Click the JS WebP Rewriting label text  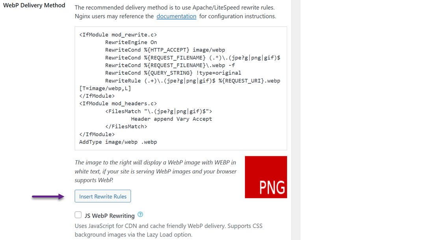tap(109, 216)
